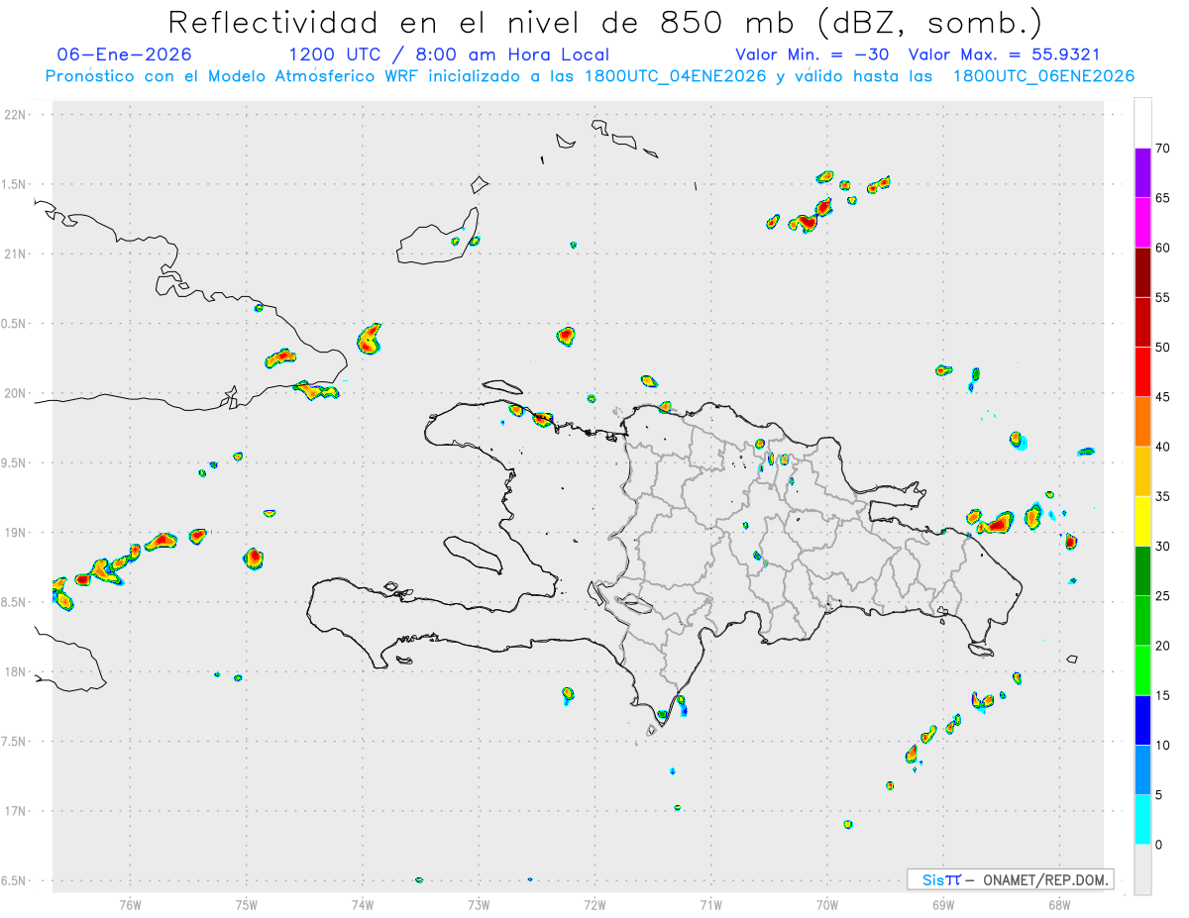
Task: Click the colorbar tick label '65'
Action: click(x=1162, y=198)
